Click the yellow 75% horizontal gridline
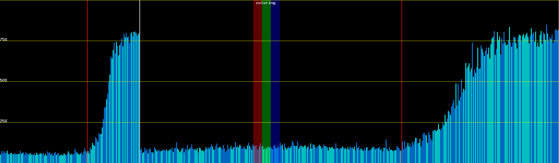Image resolution: width=559 pixels, height=163 pixels. pyautogui.click(x=328, y=41)
